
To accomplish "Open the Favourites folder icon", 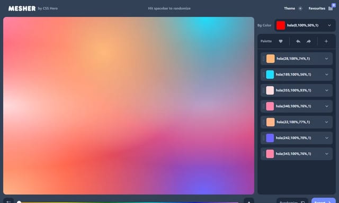I will click(331, 8).
